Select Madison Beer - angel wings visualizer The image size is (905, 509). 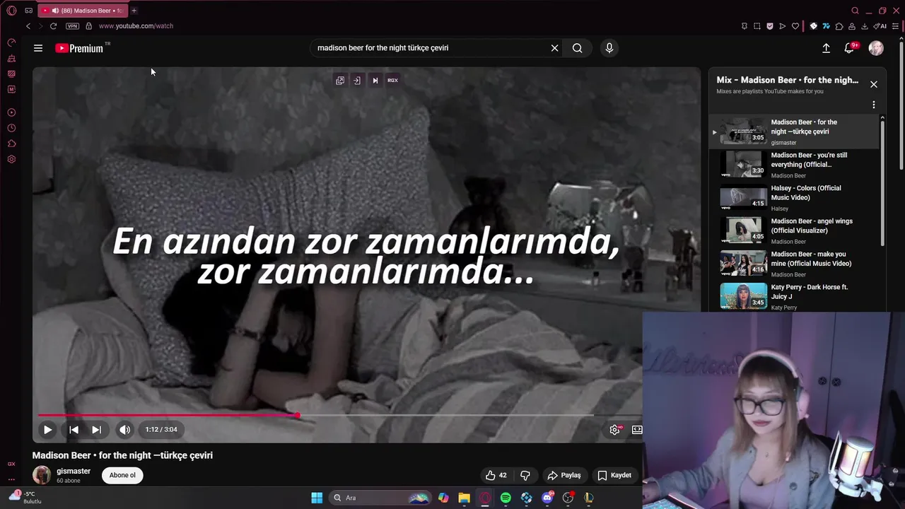tap(795, 230)
